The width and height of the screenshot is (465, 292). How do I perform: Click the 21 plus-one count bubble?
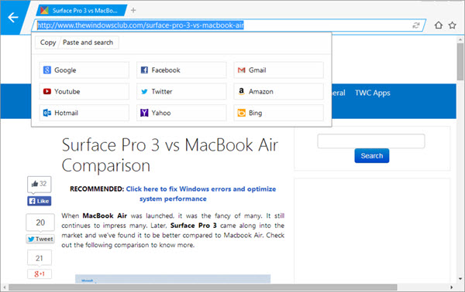(x=40, y=258)
